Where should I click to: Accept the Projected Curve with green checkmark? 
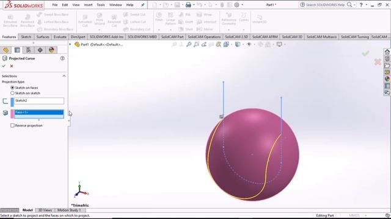4,66
